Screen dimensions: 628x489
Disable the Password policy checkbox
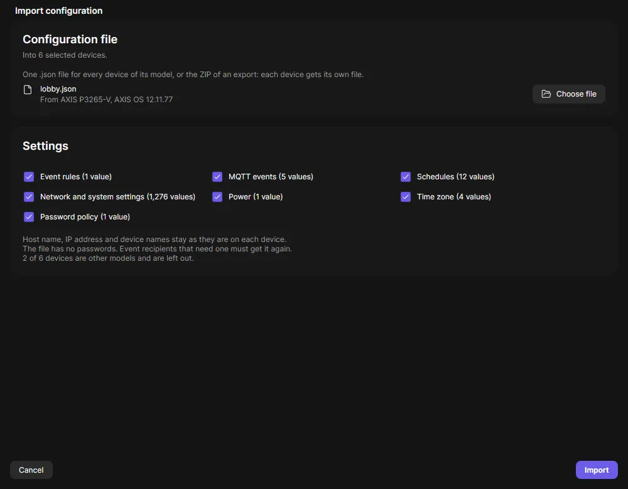point(29,217)
